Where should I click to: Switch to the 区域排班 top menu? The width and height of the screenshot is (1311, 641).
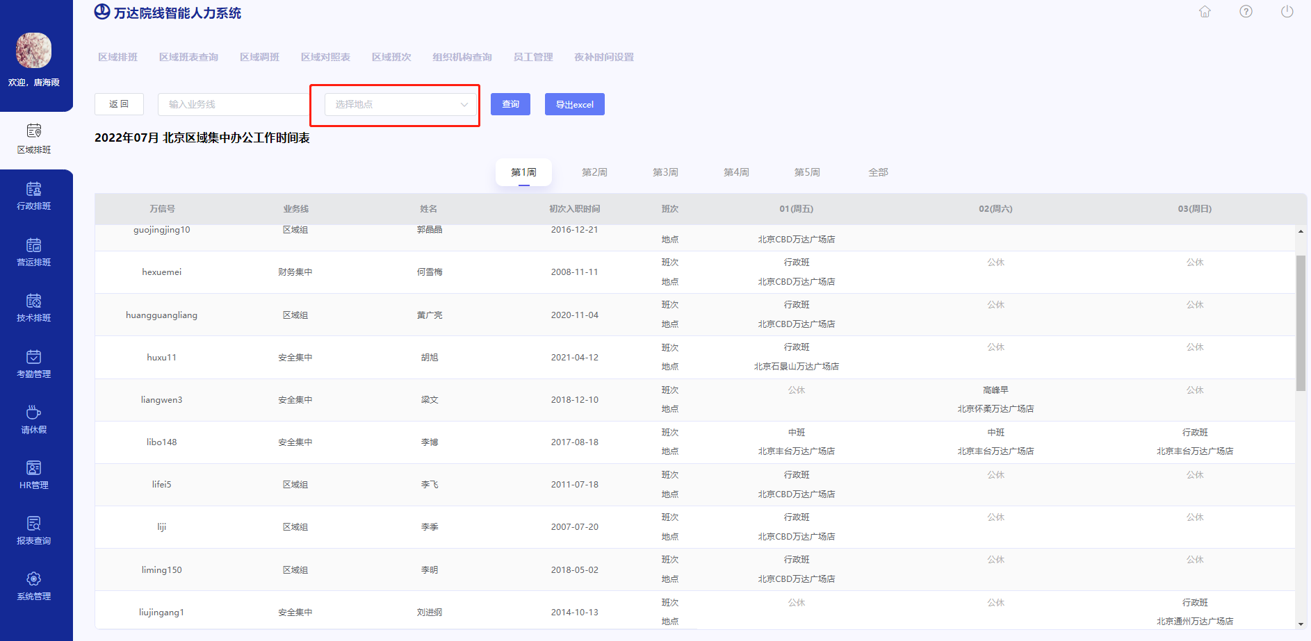pos(118,57)
